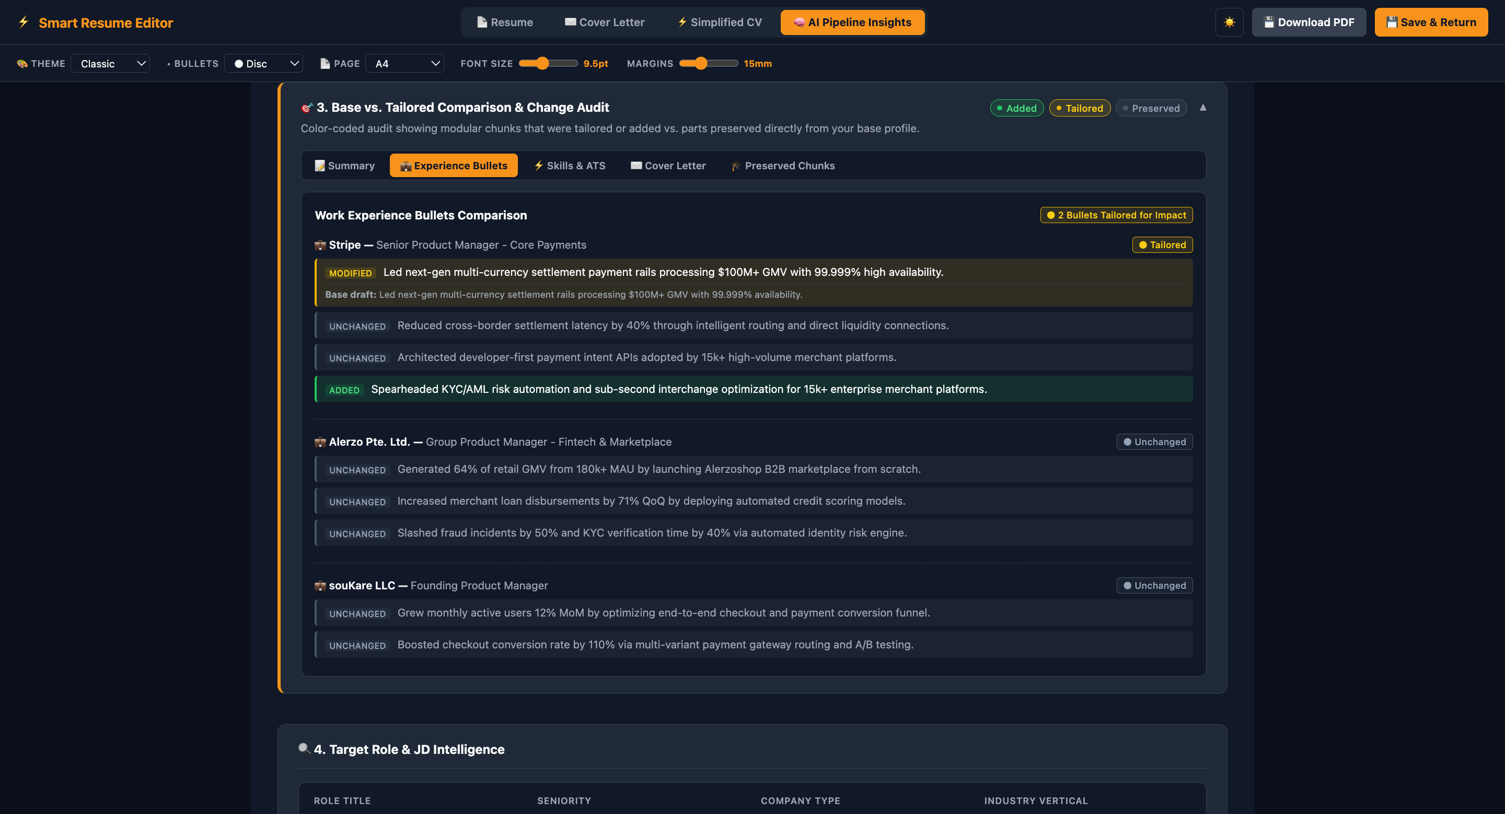Open the Cover Letter sub-tab in audit
The width and height of the screenshot is (1505, 814).
pyautogui.click(x=668, y=165)
